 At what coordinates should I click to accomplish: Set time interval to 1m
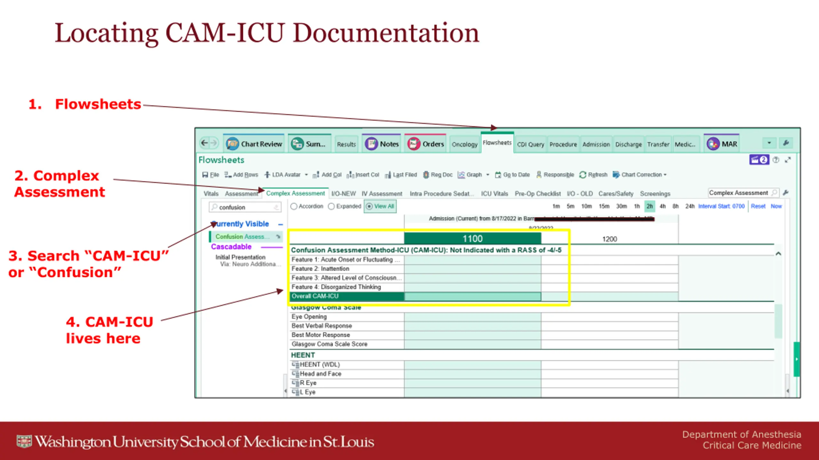click(x=556, y=206)
